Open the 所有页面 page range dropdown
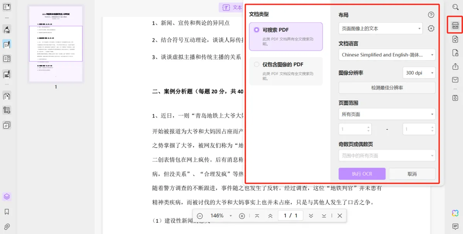This screenshot has width=463, height=234. tap(387, 114)
